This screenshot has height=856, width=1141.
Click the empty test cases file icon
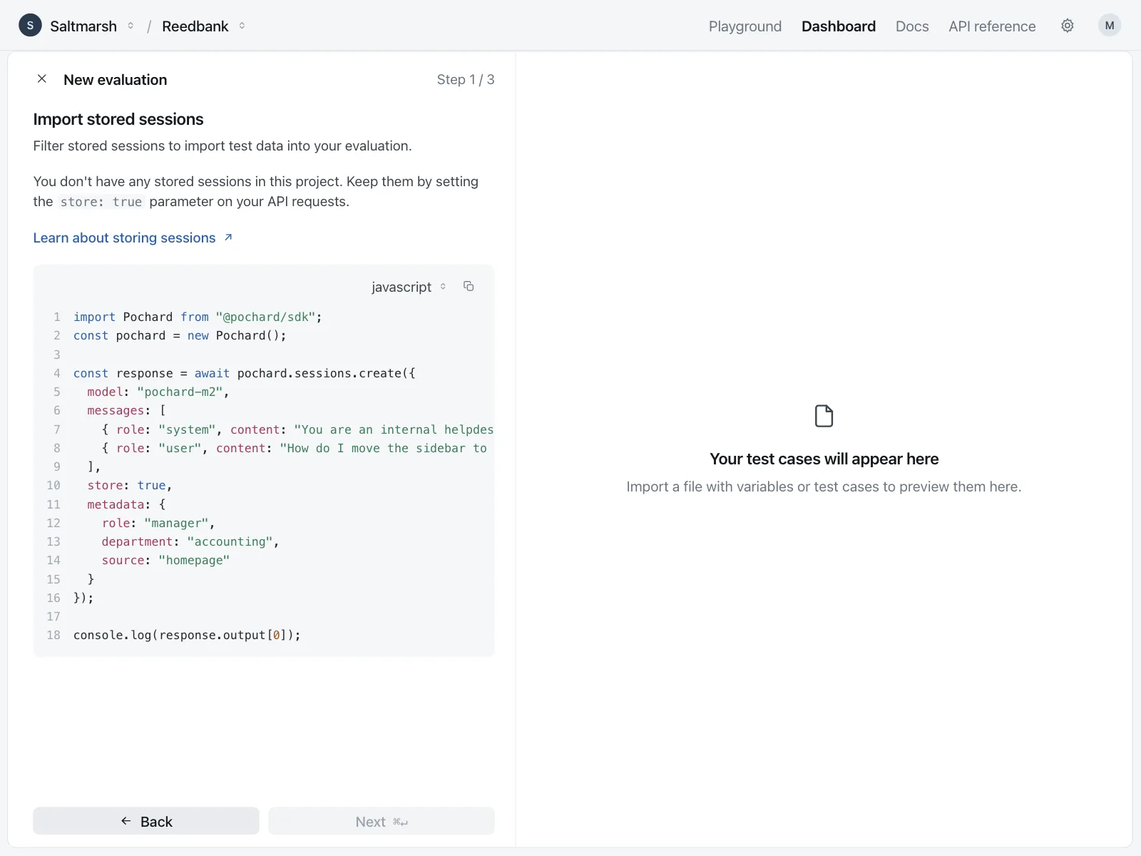tap(824, 416)
